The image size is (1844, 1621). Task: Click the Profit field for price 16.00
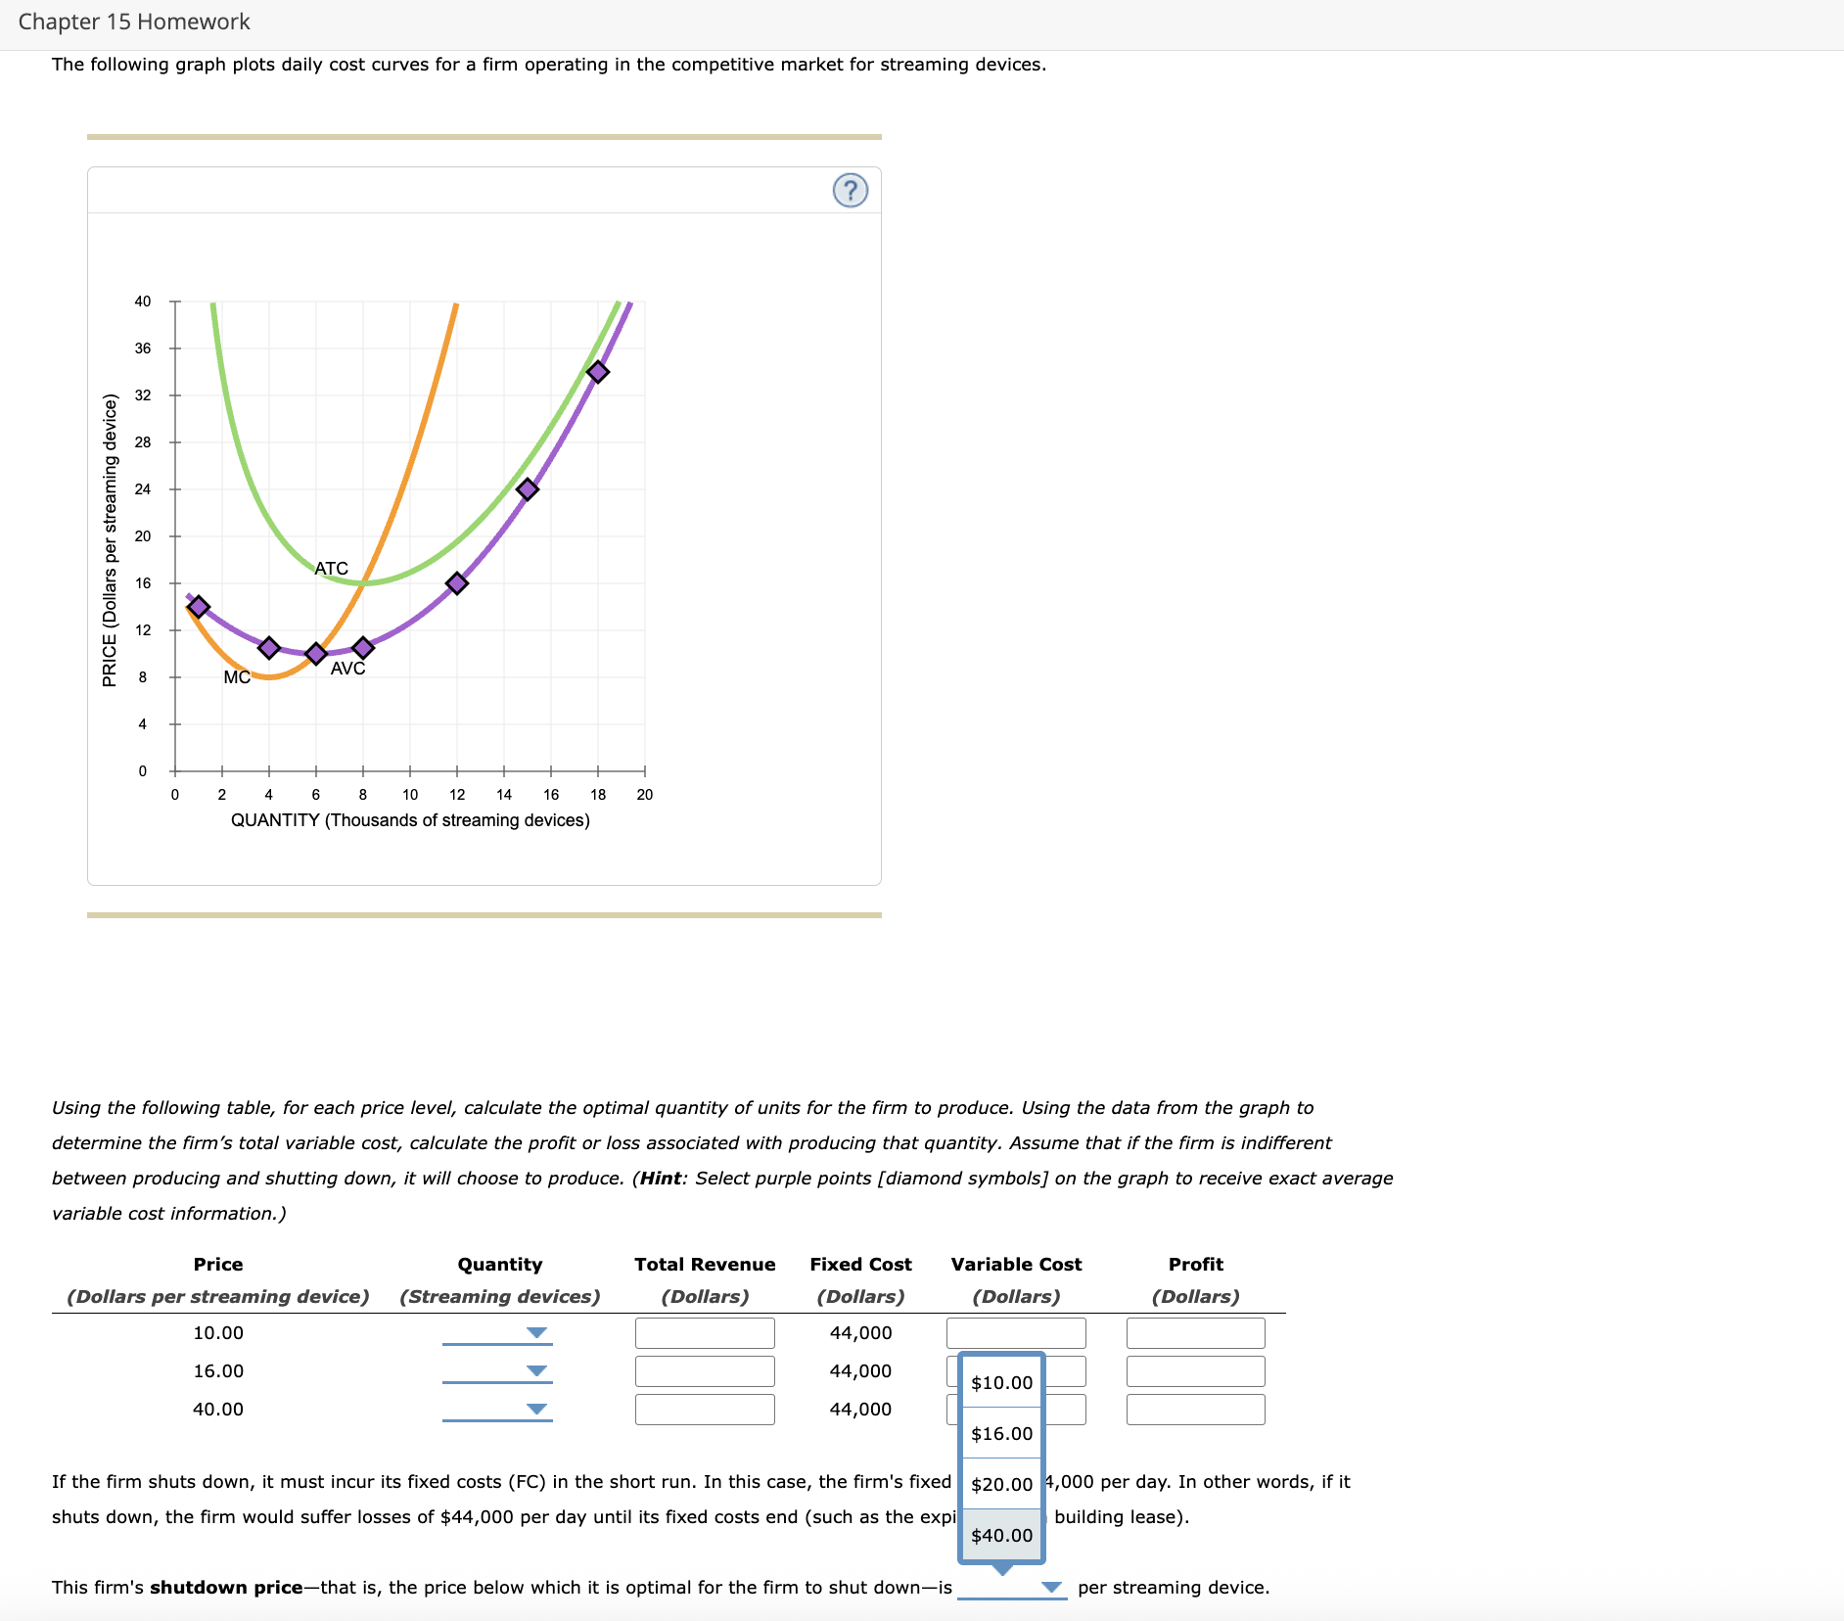[x=1195, y=1370]
